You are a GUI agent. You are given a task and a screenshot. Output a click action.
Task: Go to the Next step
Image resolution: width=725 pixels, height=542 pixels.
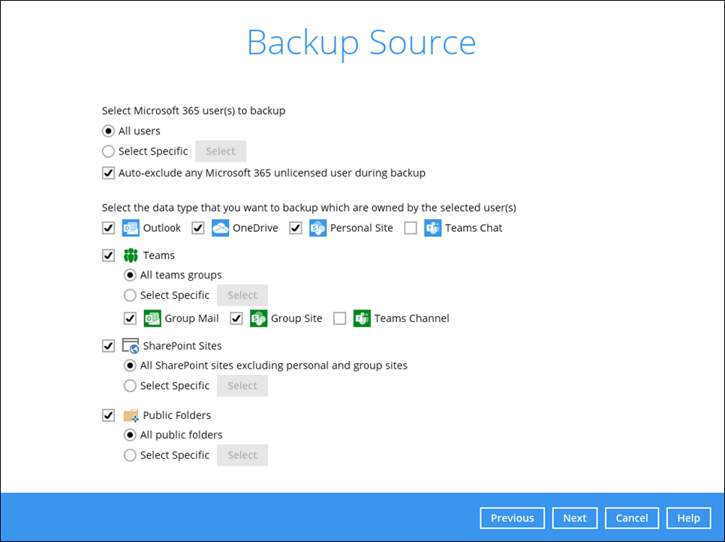[x=575, y=518]
